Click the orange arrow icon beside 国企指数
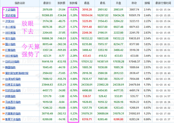 coord(3,44)
